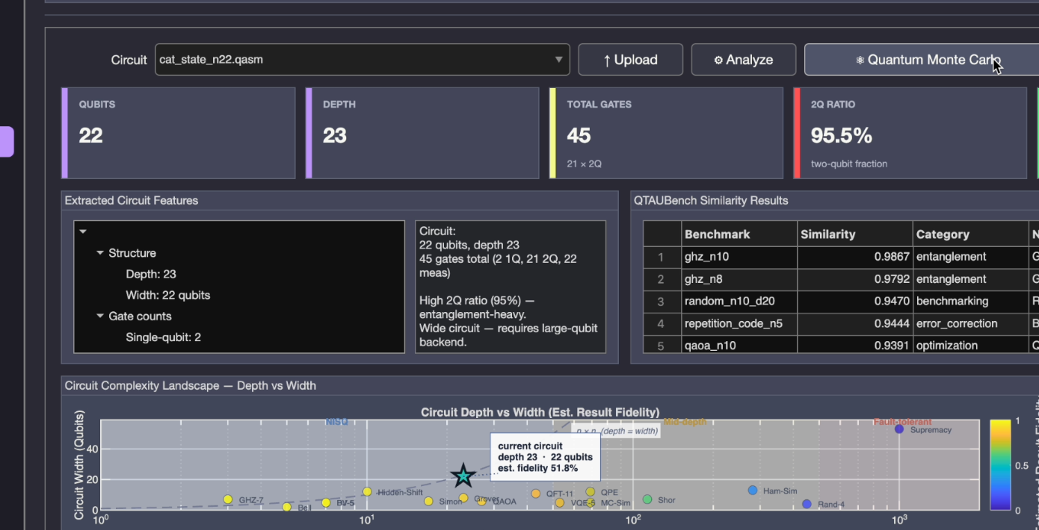
Task: Select the ghz_n8 benchmark cell
Action: 739,279
